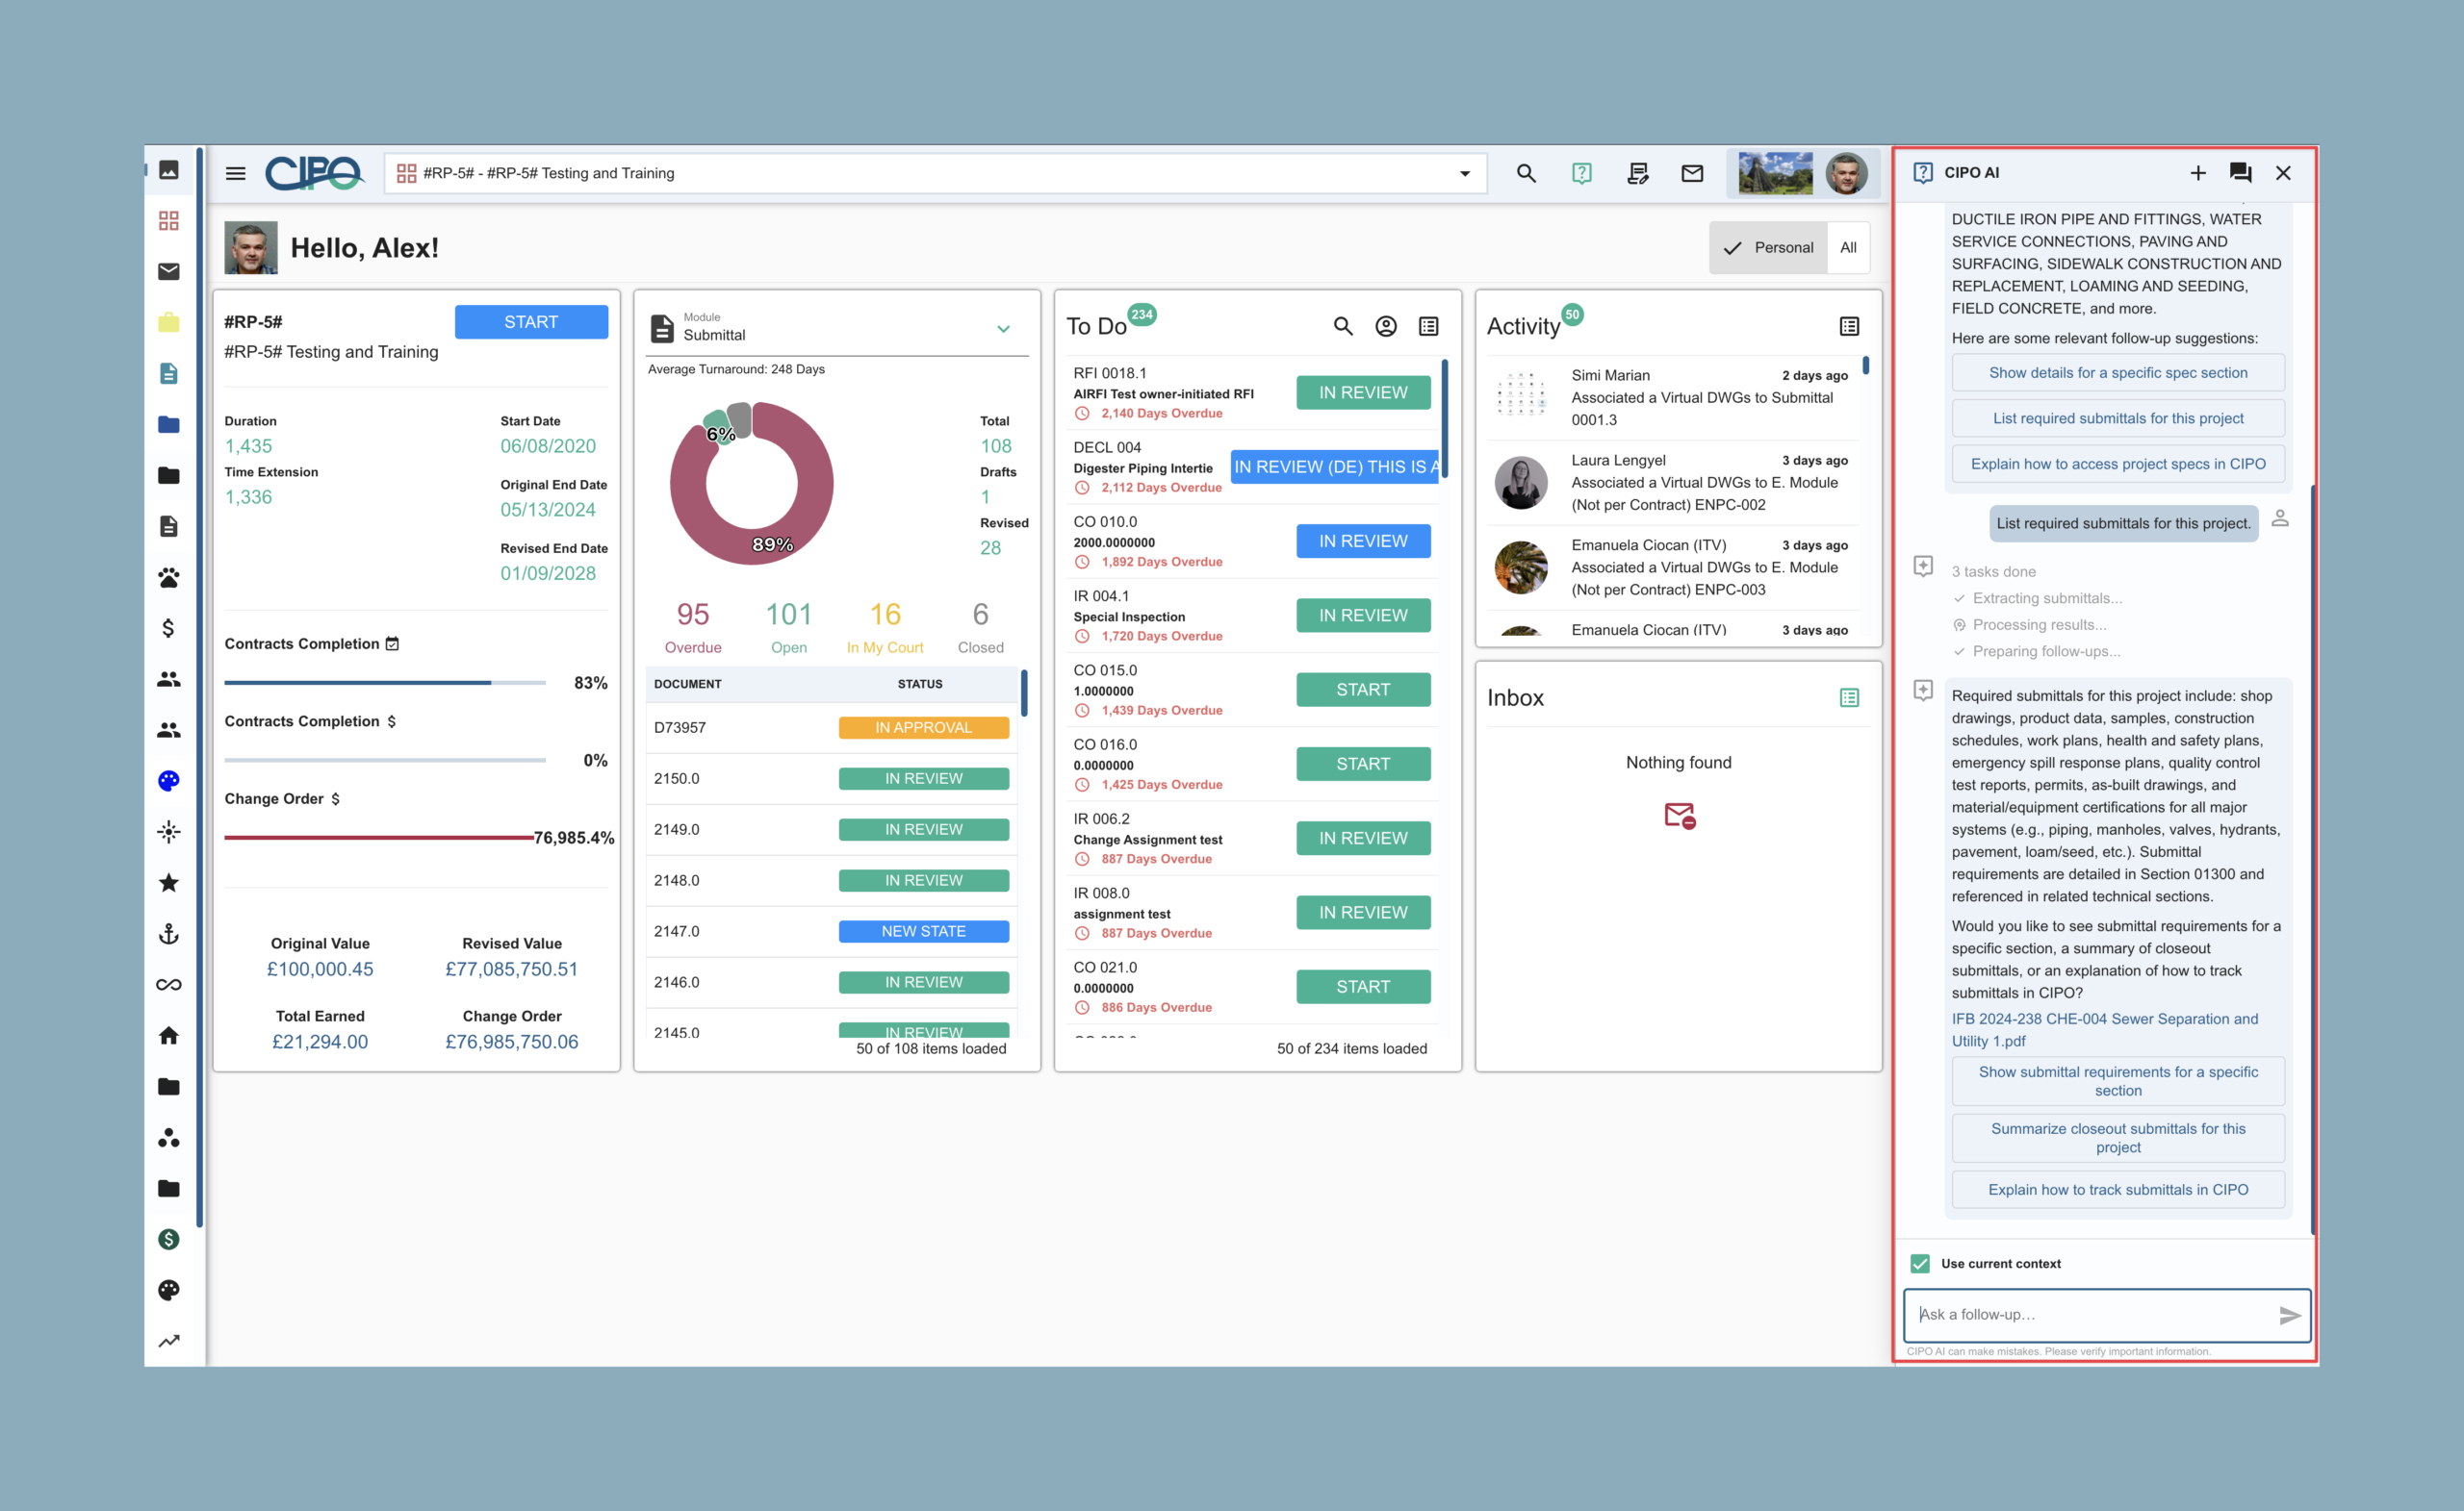Open the Activity list view icon
Image resolution: width=2464 pixels, height=1511 pixels.
[1849, 326]
